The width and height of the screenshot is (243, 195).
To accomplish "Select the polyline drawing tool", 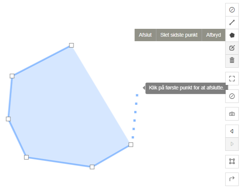I will pos(232,22).
